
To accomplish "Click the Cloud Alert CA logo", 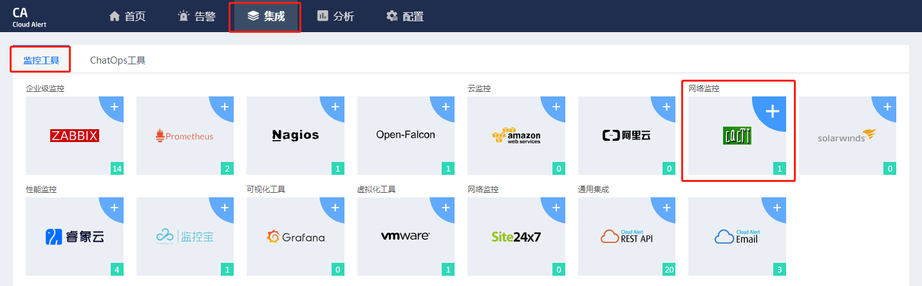I will click(x=30, y=16).
